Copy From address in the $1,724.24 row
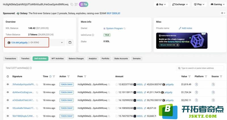 click(109, 92)
